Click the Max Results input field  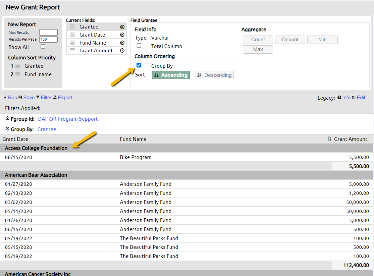(x=48, y=33)
